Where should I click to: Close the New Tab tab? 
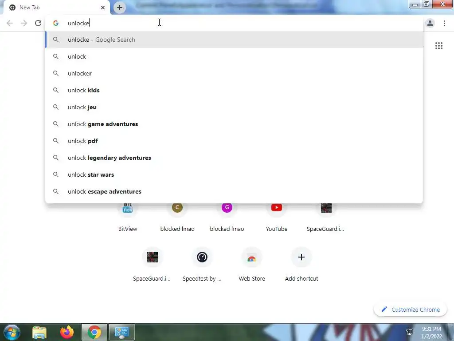pyautogui.click(x=103, y=8)
